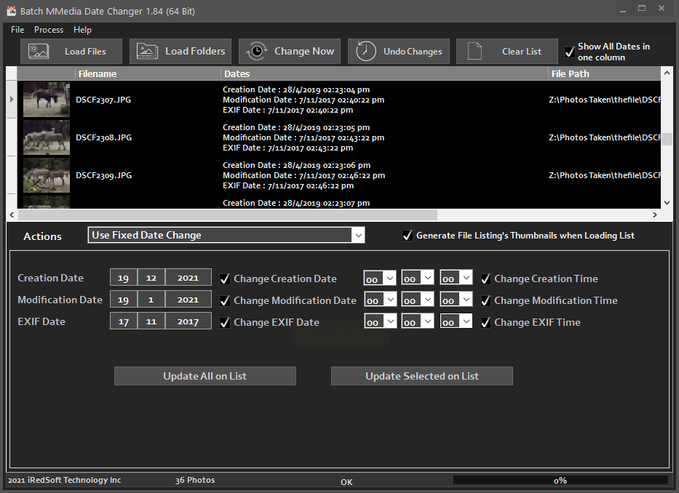
Task: Toggle Generate File Listing's Thumbnails checkbox
Action: (x=408, y=236)
